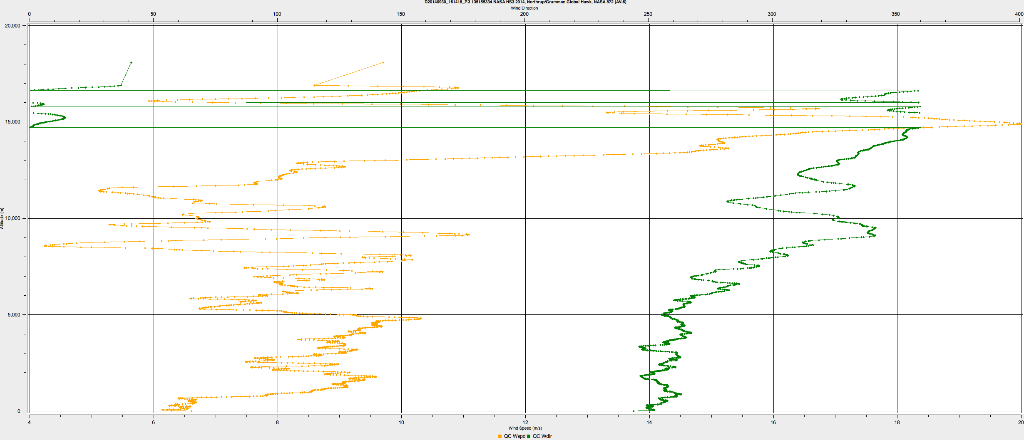Click the 18 tick on Wind Speed axis
The image size is (1024, 440).
point(897,423)
